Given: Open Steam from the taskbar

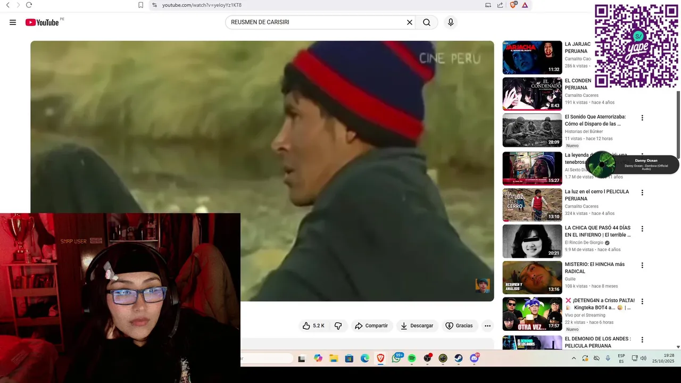Looking at the screenshot, I should 458,359.
